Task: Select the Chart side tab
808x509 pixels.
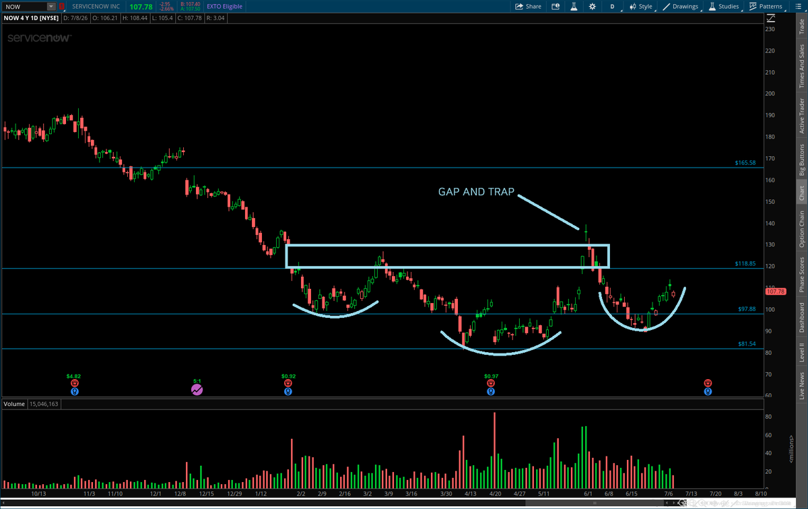Action: tap(801, 193)
